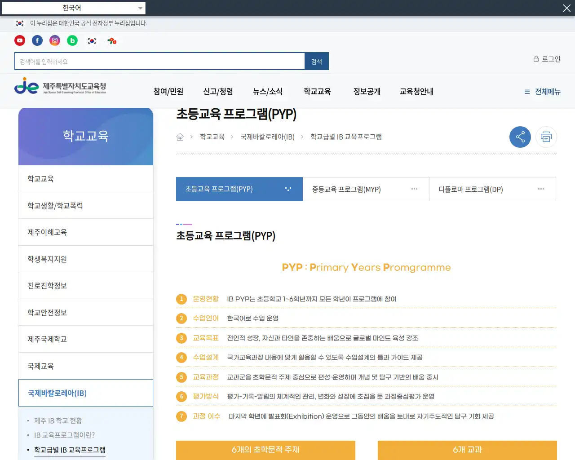575x460 pixels.
Task: Click the 이 누리집은 대한민국 공식 전자정부 notice
Action: pyautogui.click(x=88, y=23)
